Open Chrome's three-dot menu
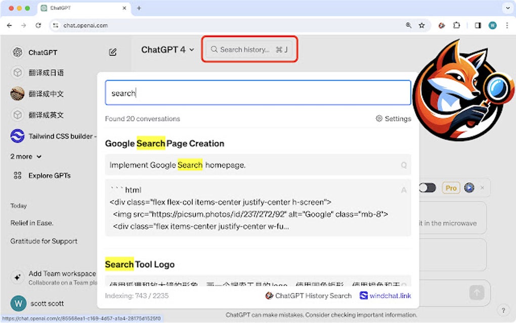 pyautogui.click(x=507, y=25)
